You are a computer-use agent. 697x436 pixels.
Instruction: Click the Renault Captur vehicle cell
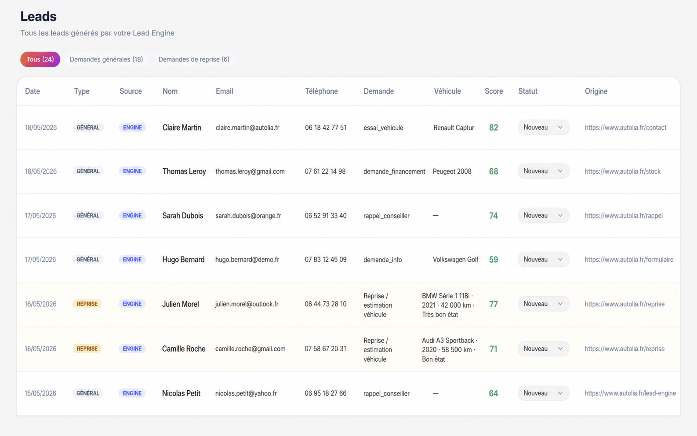454,127
